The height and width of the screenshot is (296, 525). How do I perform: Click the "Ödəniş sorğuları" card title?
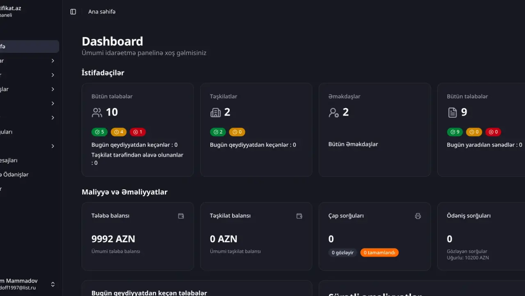tap(469, 216)
